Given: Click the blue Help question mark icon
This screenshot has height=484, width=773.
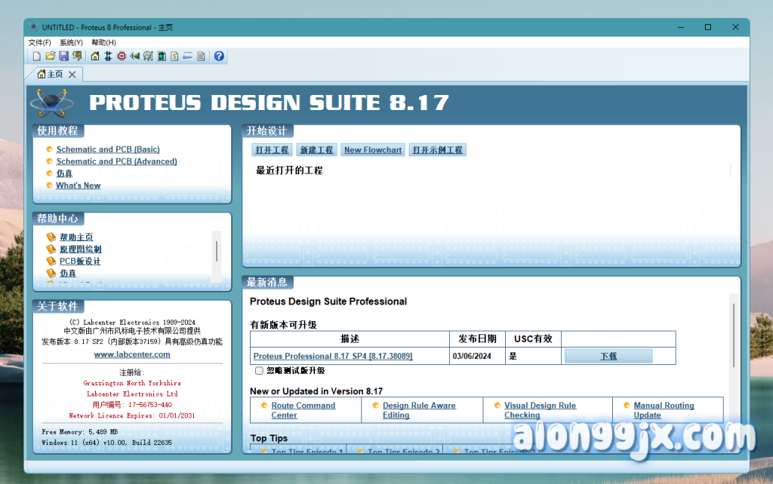Looking at the screenshot, I should [219, 57].
